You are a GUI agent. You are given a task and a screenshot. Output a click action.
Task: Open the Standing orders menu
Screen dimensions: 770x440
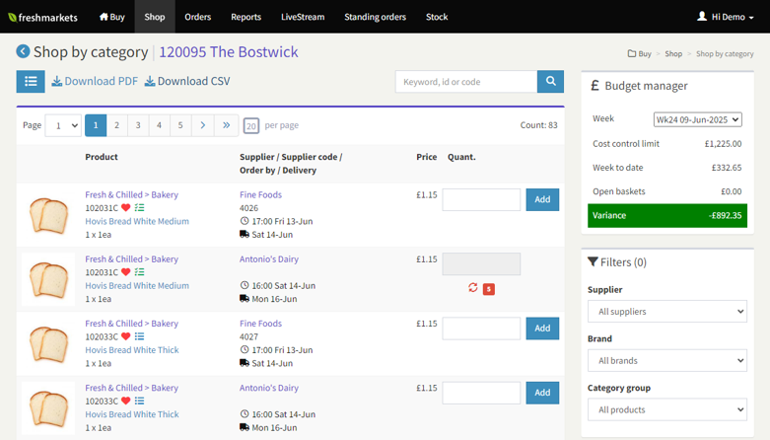click(x=374, y=17)
